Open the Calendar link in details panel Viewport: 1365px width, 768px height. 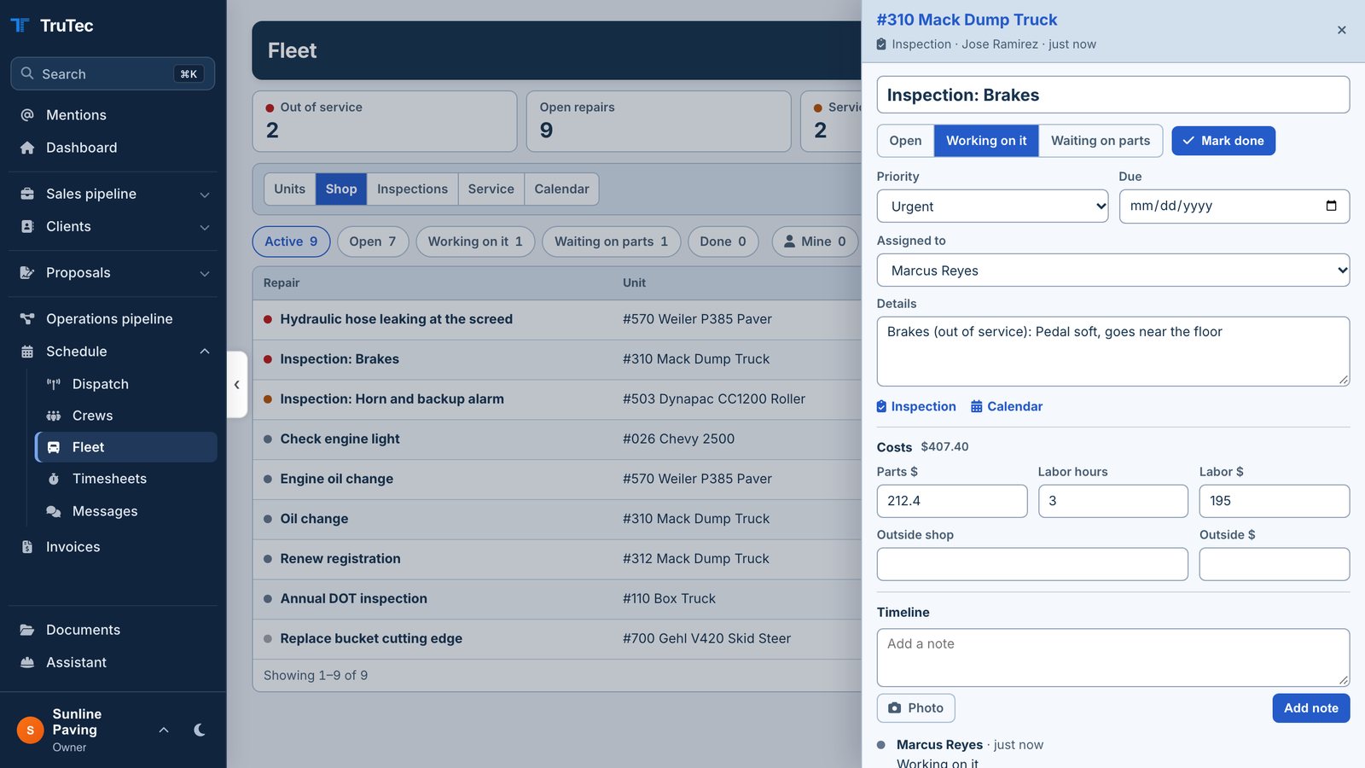(x=1007, y=407)
